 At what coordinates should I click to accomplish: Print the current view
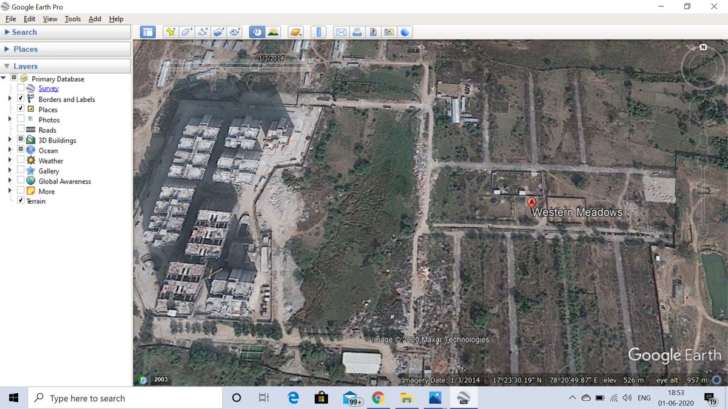357,32
